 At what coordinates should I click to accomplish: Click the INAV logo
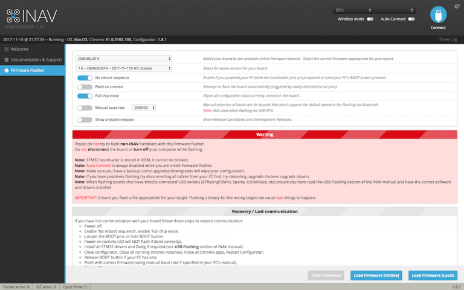(31, 16)
